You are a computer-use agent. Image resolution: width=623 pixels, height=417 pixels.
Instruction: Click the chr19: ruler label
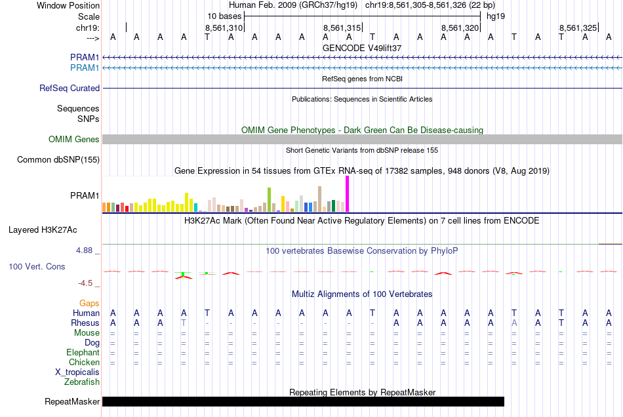[x=88, y=28]
